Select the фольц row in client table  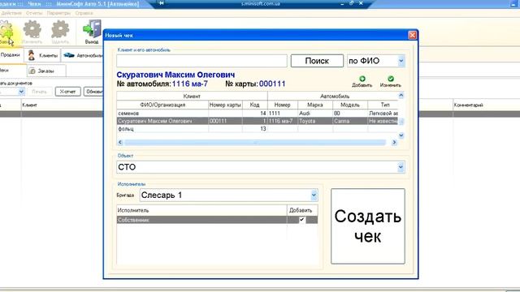pos(258,129)
